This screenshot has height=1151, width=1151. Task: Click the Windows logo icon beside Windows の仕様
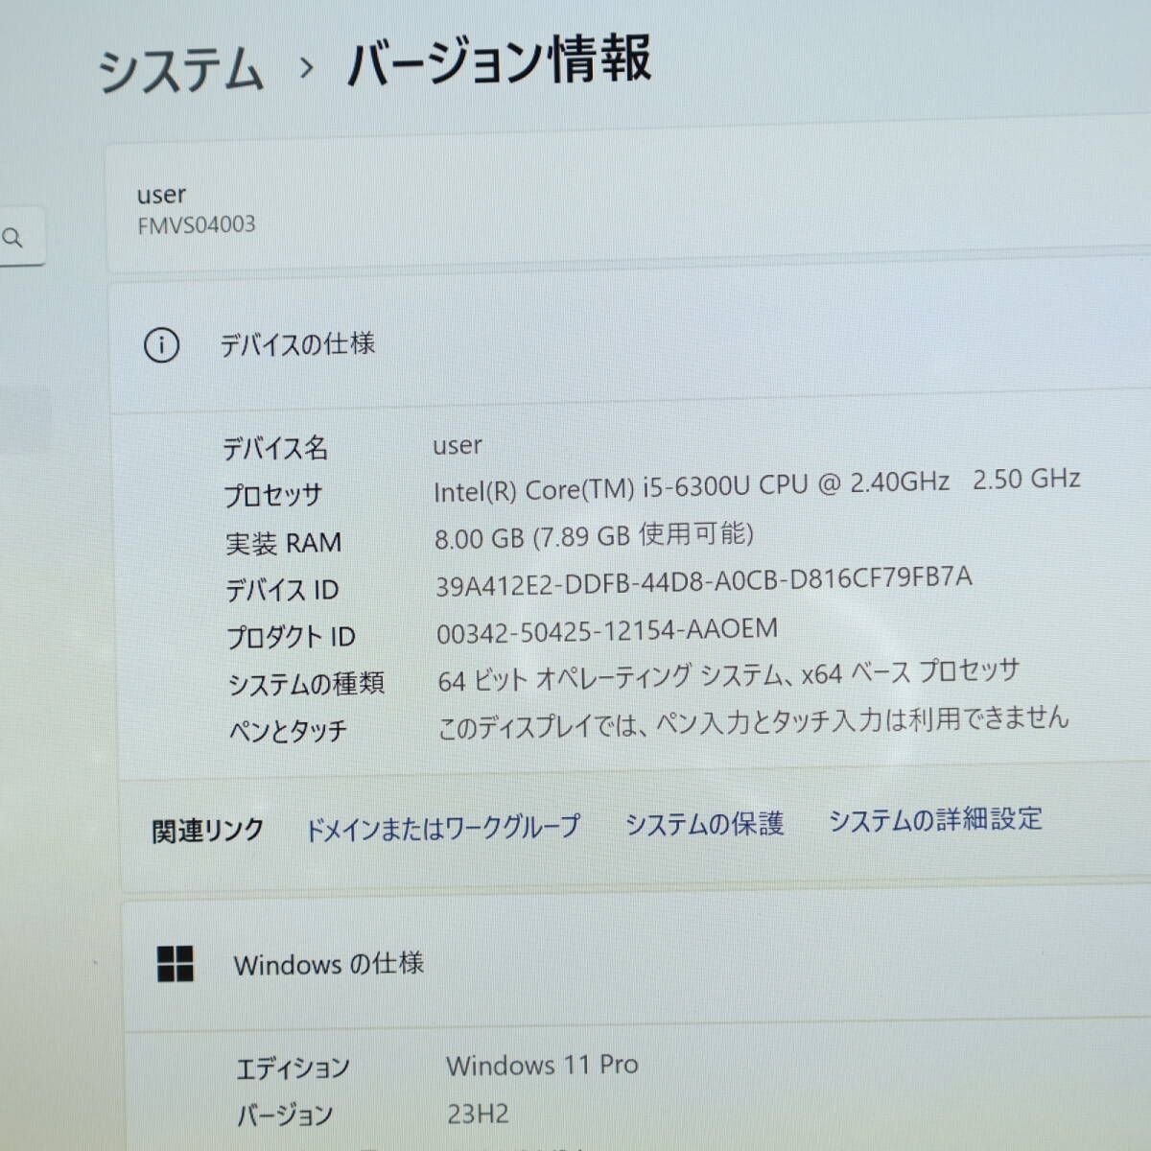click(x=176, y=964)
